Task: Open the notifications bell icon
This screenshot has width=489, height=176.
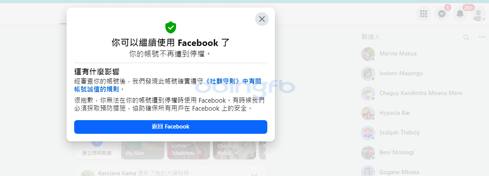Action: (x=460, y=14)
